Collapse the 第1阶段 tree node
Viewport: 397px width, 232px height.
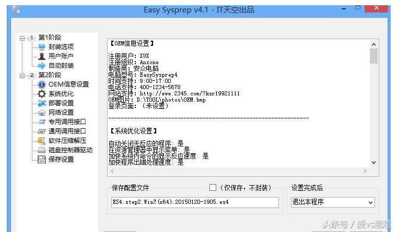tap(22, 38)
